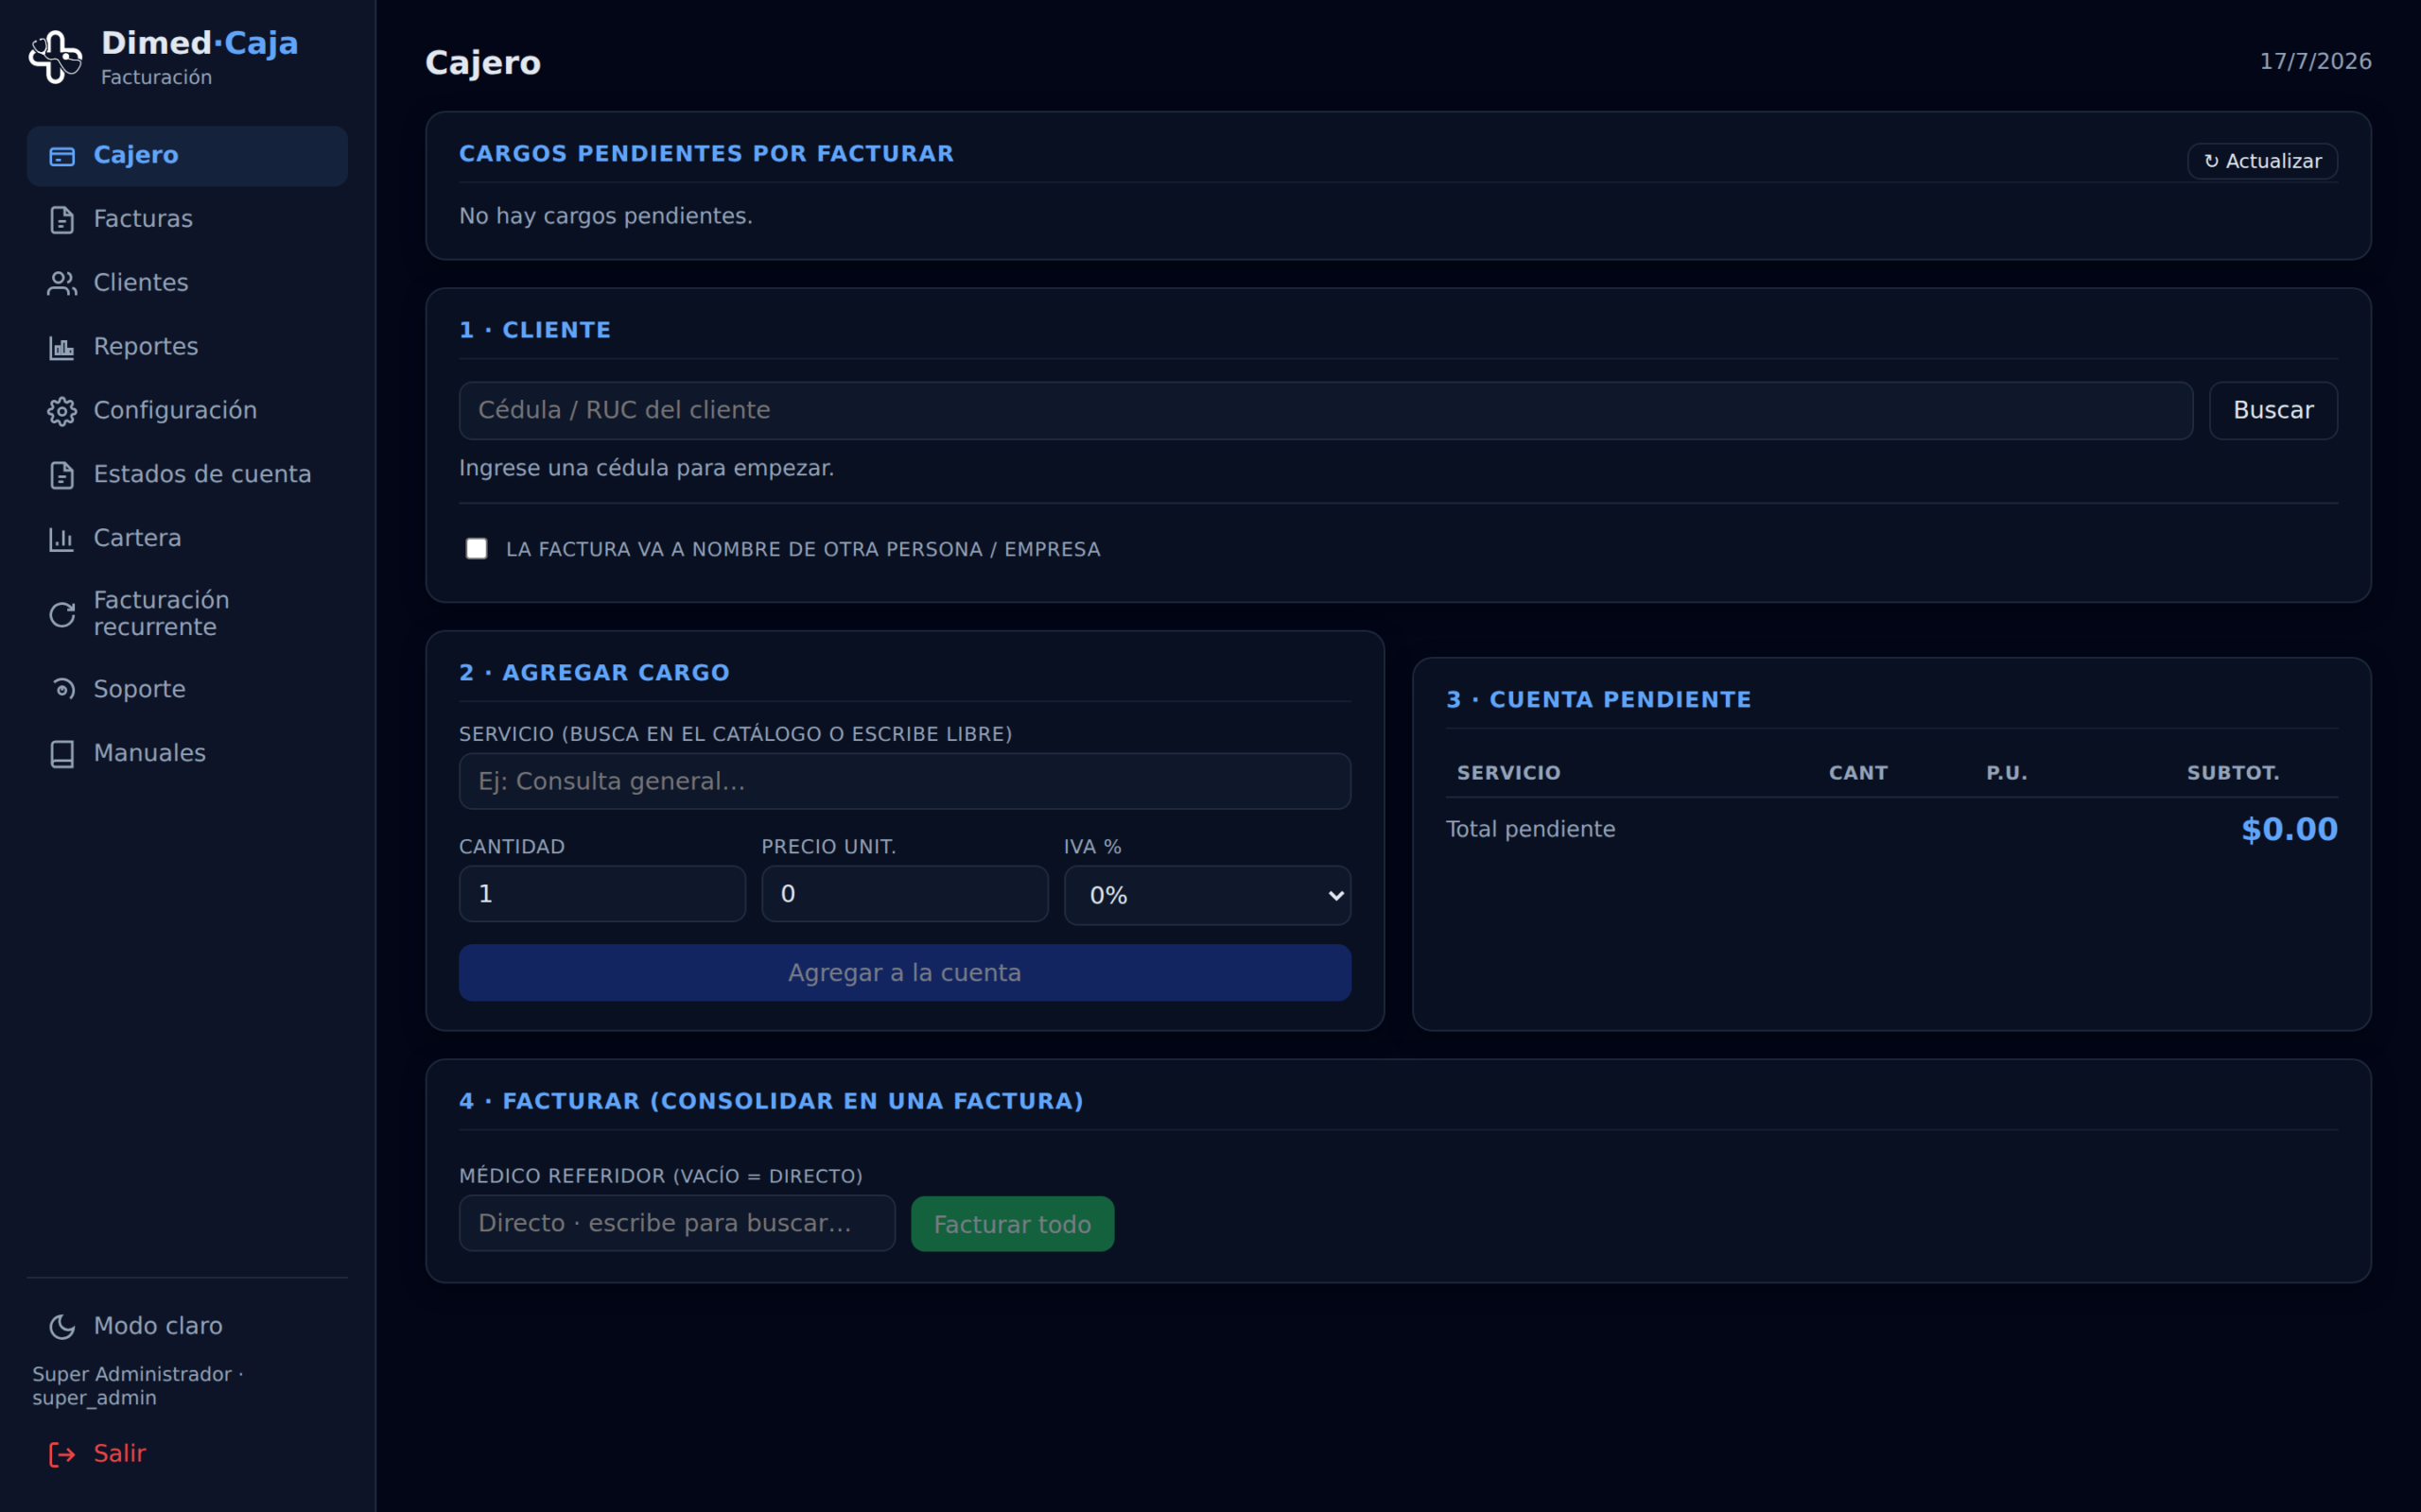The width and height of the screenshot is (2421, 1512).
Task: Click the Facturación recurrente refresh icon
Action: tap(62, 614)
